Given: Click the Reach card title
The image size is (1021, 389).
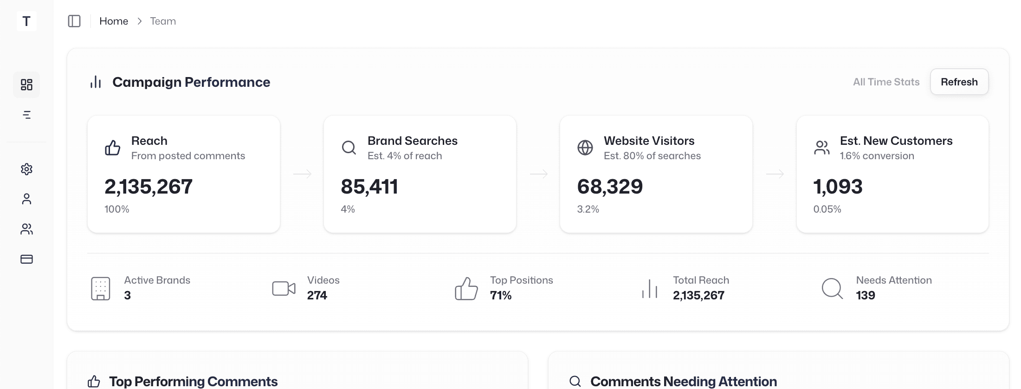Looking at the screenshot, I should 149,141.
